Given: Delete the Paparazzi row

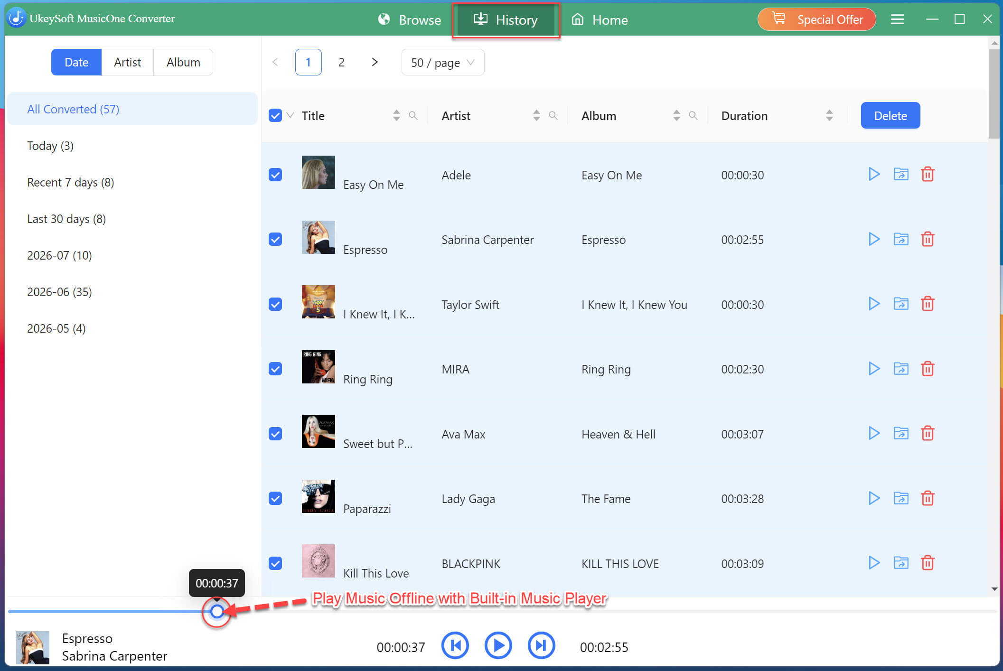Looking at the screenshot, I should [928, 498].
